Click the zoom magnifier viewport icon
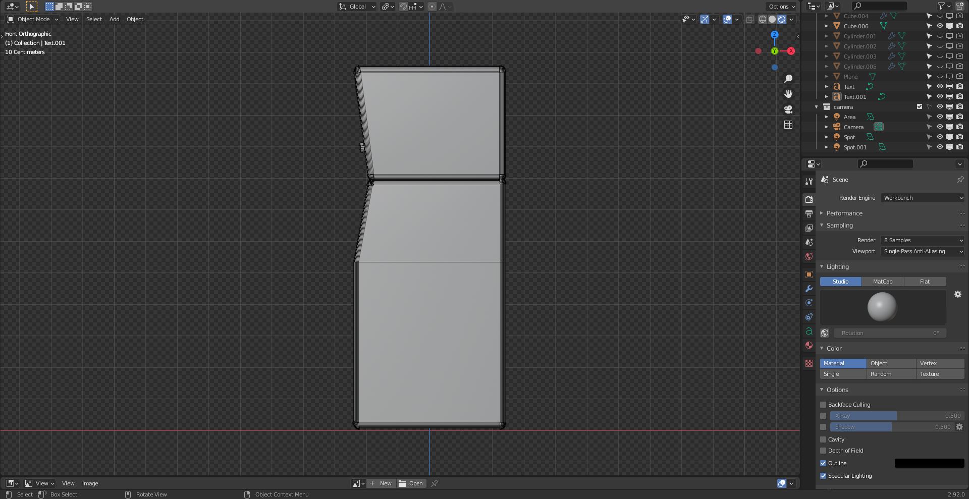969x499 pixels. tap(788, 79)
